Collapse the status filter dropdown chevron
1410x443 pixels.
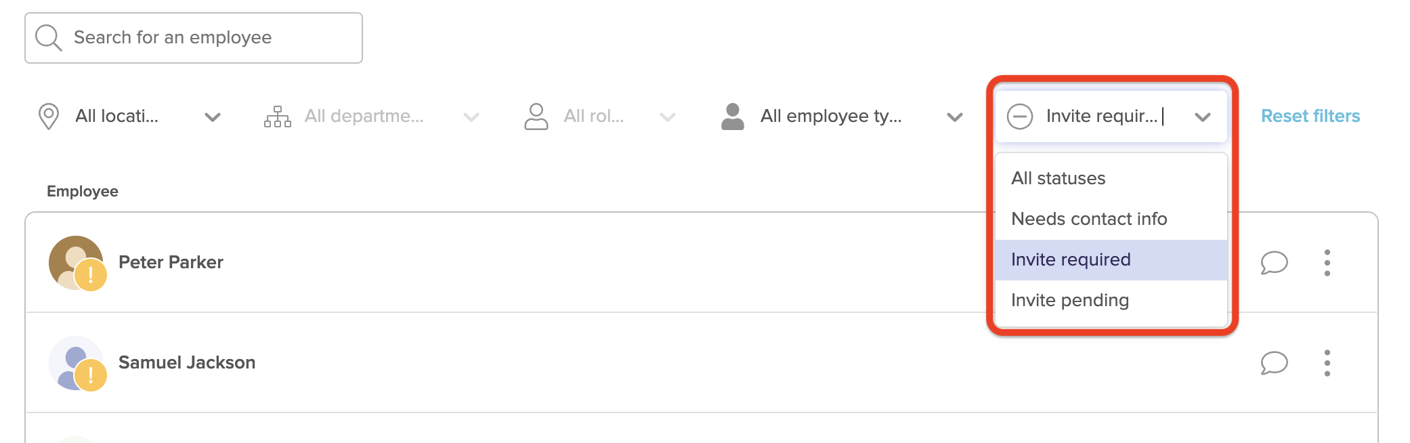pos(1203,116)
